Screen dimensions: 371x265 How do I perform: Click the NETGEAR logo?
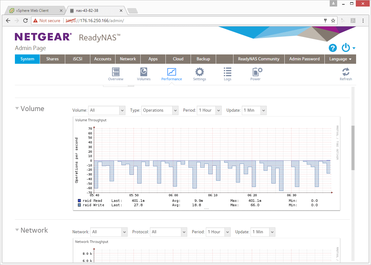pos(43,37)
